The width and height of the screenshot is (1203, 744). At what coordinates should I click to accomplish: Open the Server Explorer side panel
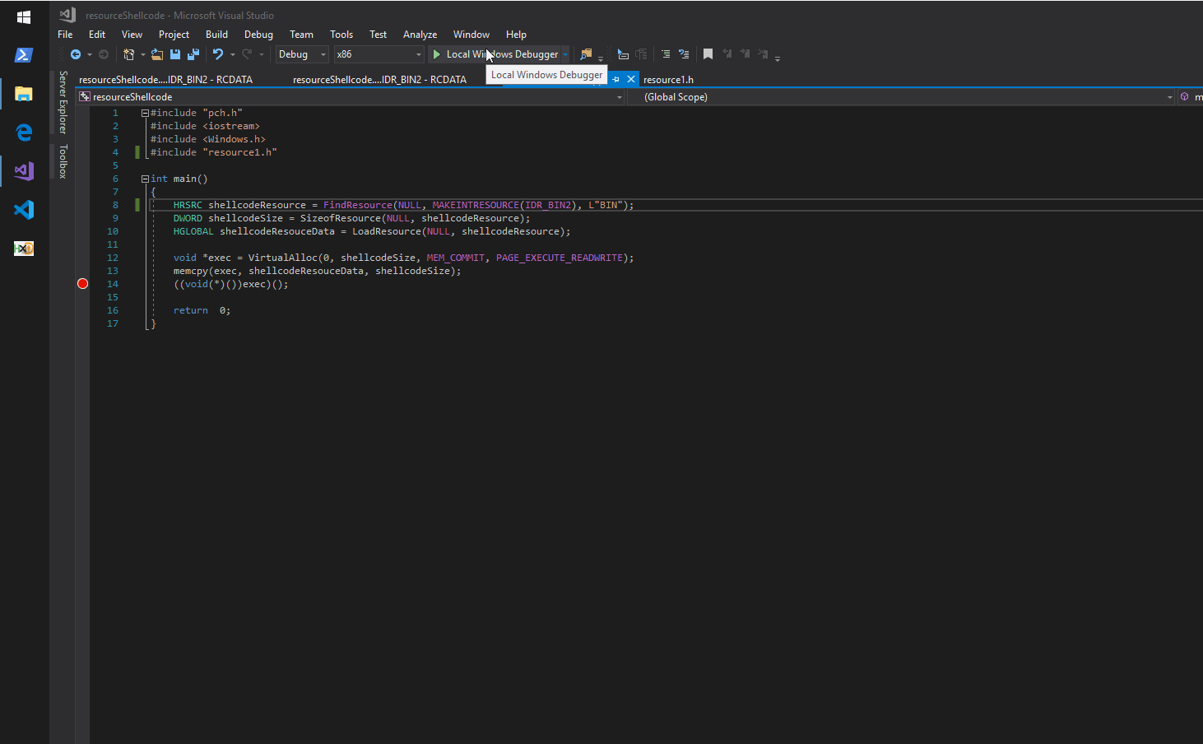coord(63,102)
